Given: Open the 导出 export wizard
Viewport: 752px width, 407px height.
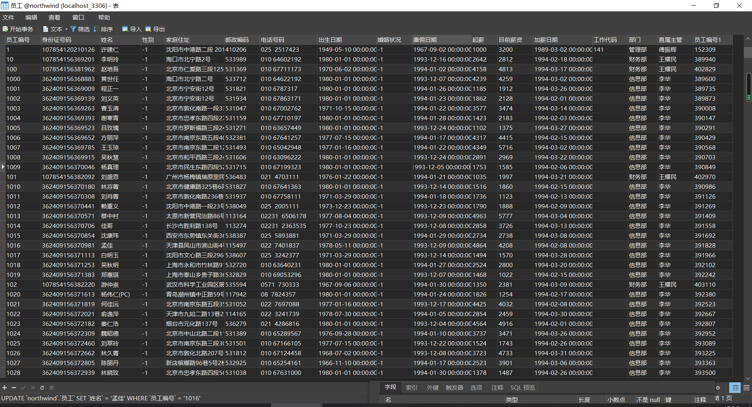Looking at the screenshot, I should [155, 29].
